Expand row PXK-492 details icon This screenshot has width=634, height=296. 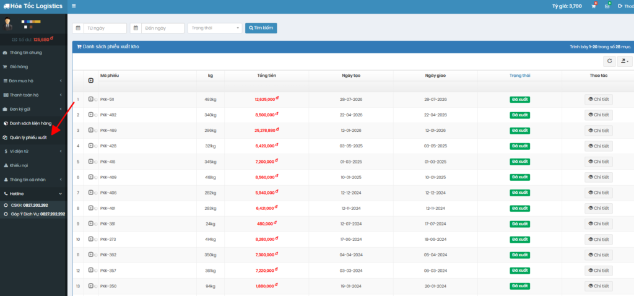tap(91, 115)
